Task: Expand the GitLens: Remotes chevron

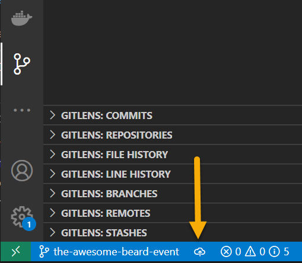Action: (52, 213)
